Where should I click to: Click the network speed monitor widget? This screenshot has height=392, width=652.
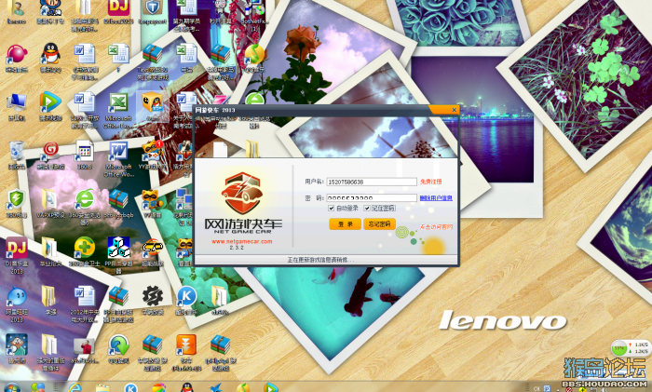pyautogui.click(x=630, y=348)
